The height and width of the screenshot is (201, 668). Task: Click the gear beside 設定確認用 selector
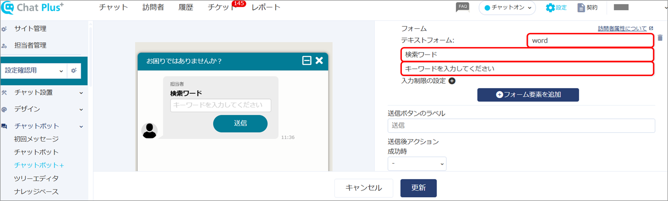(74, 70)
